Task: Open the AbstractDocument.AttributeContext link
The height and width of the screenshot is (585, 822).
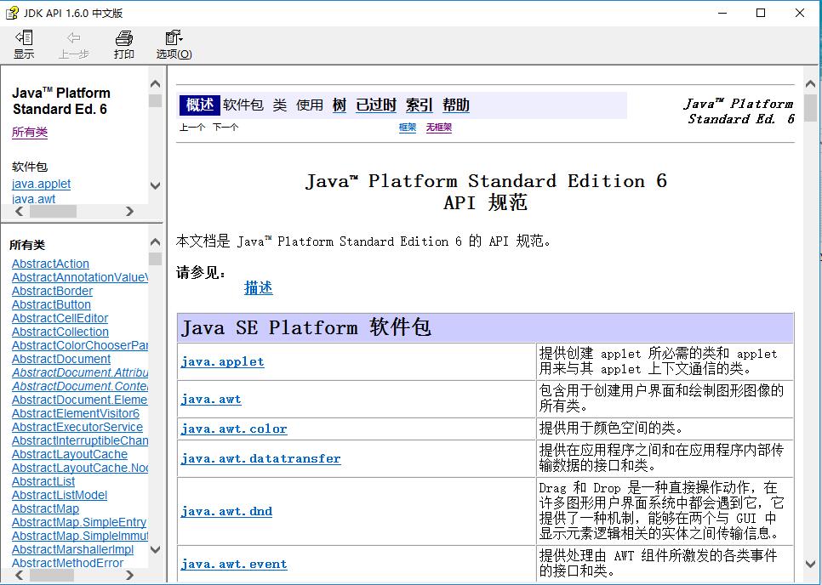Action: tap(80, 372)
